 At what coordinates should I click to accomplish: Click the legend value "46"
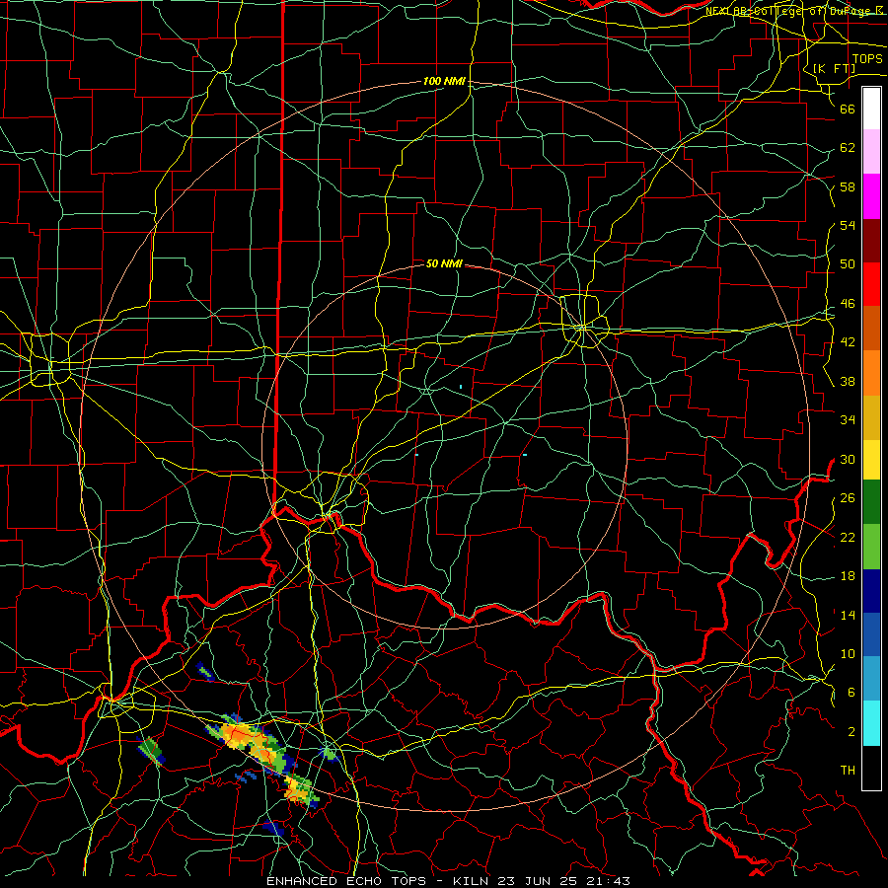tap(848, 304)
